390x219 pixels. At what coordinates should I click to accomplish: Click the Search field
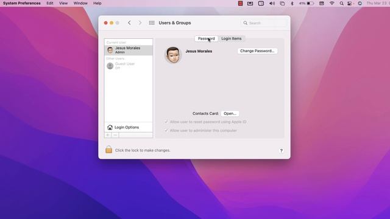point(264,23)
